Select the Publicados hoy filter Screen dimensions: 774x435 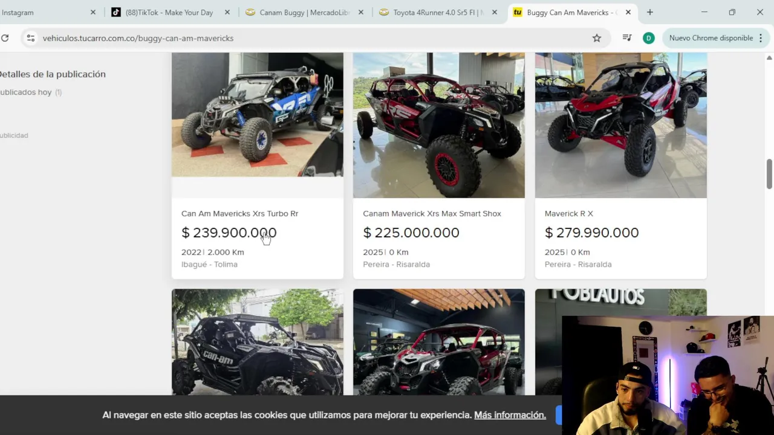27,92
